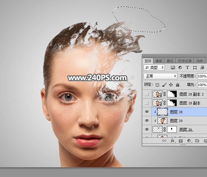The image size is (207, 177).
Task: Hide layer 图层 36 eye icon
Action: coord(147,129)
